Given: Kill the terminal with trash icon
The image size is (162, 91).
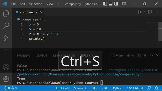Looking at the screenshot, I should point(145,55).
